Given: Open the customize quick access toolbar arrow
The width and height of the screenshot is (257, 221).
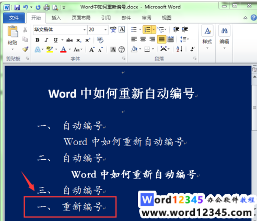Looking at the screenshot, I should [64, 8].
